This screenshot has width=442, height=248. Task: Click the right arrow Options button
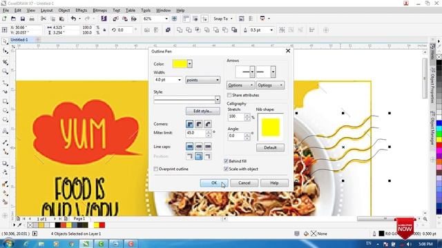(270, 85)
